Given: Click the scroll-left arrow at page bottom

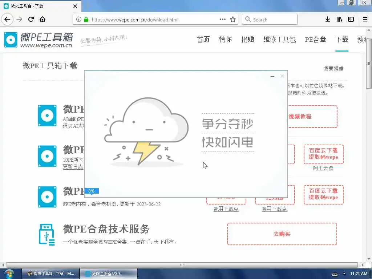Looking at the screenshot, I should (x=3, y=265).
